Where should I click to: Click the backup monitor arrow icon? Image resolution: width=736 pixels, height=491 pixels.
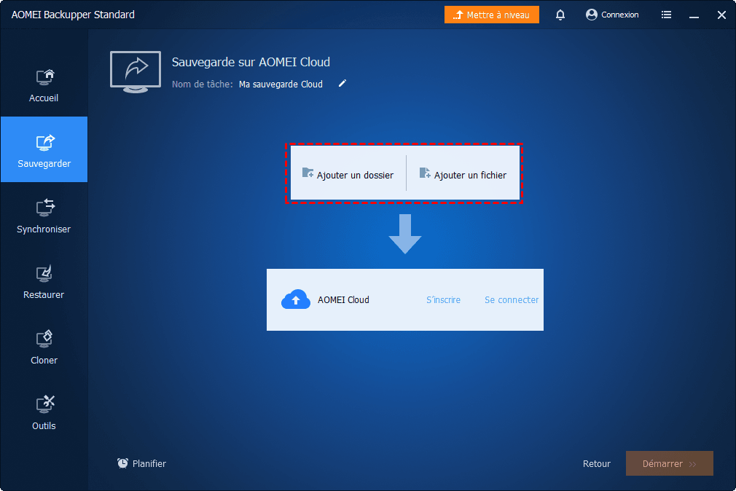(x=136, y=72)
